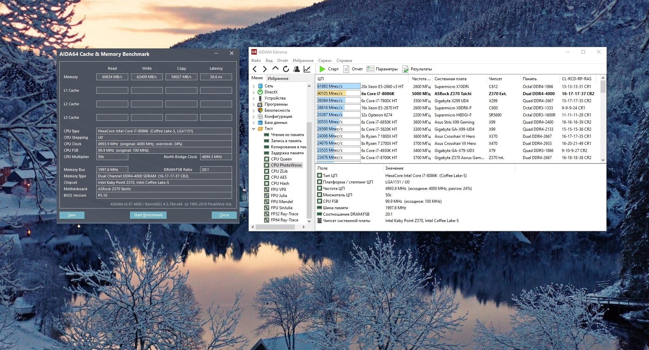649x350 pixels.
Task: Open the FPU Julia benchmark
Action: coord(279,196)
